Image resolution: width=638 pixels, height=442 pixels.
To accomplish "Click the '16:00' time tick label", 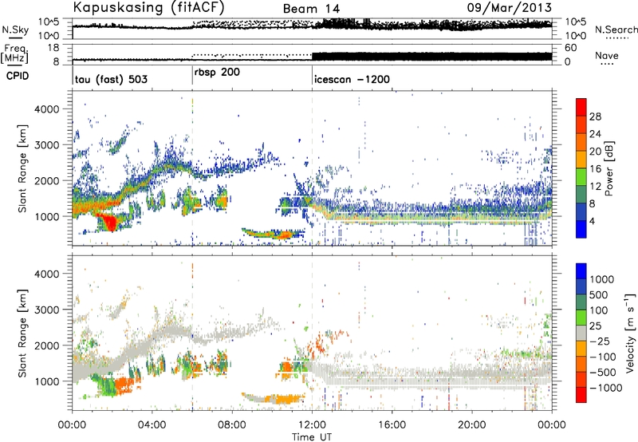I will click(392, 425).
